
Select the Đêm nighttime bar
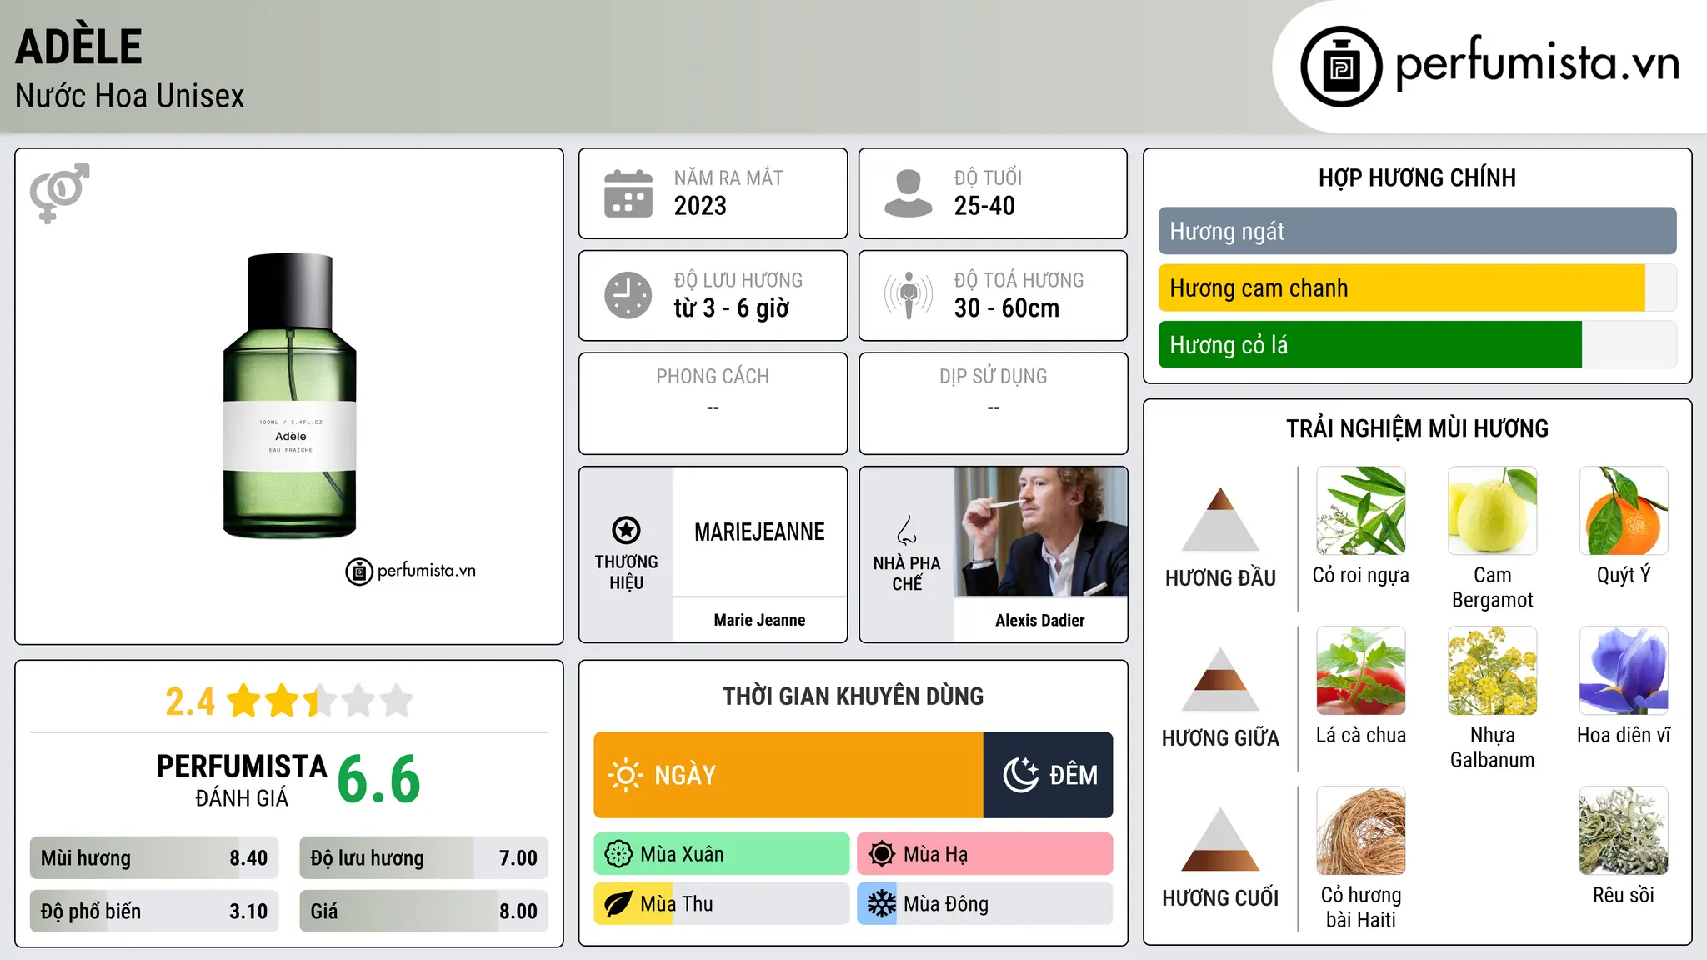tap(1048, 775)
